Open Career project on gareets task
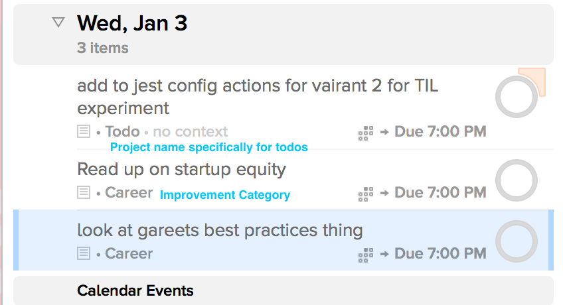The width and height of the screenshot is (563, 305). pos(129,253)
